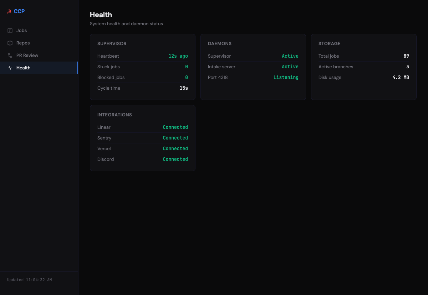Click the Active branches value 3

408,67
